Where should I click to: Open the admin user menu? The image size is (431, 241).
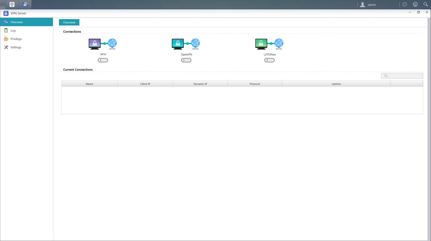coord(368,5)
